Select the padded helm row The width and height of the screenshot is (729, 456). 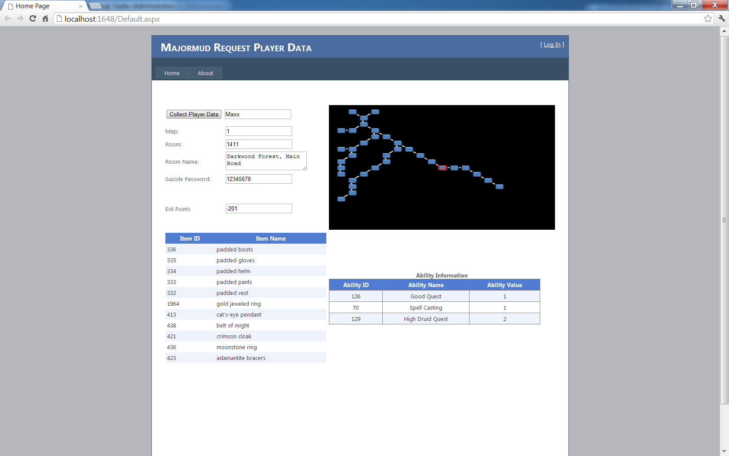click(x=246, y=271)
